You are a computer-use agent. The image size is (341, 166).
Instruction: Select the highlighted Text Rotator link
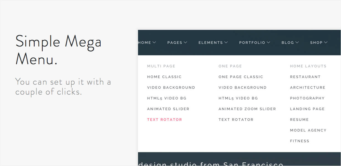[165, 120]
